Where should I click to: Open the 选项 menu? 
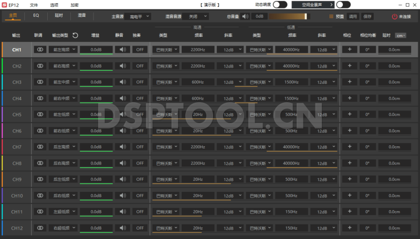[x=54, y=5]
